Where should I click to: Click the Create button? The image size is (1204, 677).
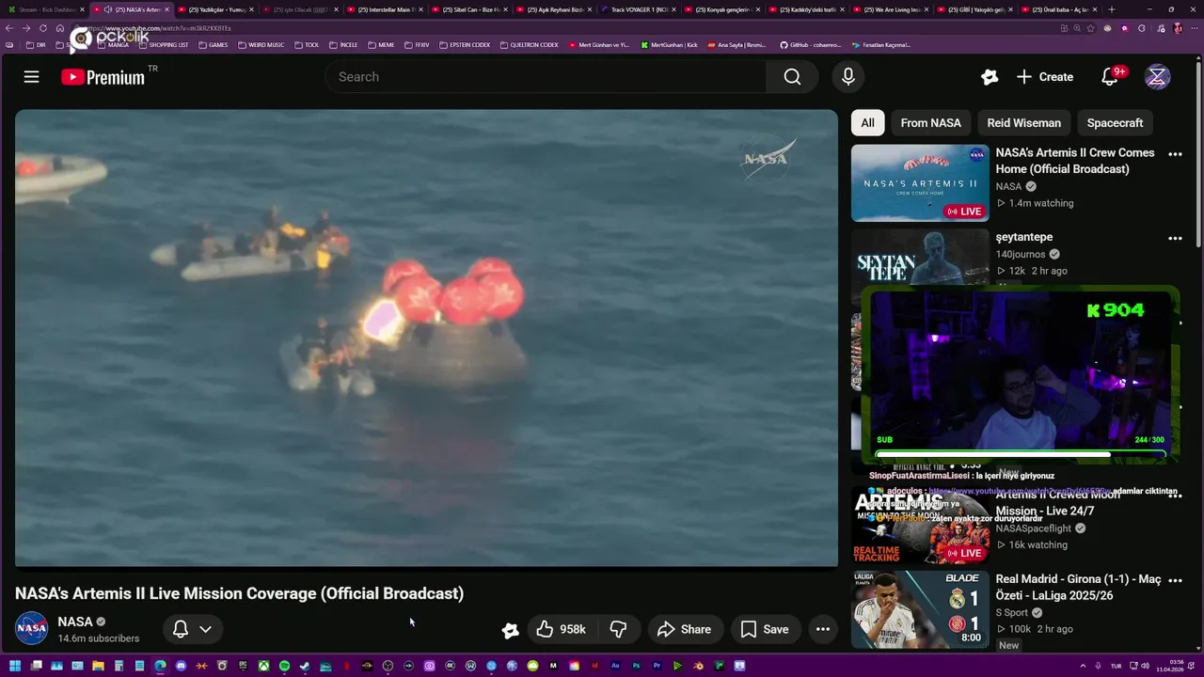(1045, 77)
